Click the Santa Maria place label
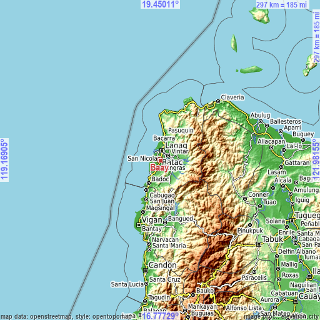The image size is (320, 320). click(169, 246)
